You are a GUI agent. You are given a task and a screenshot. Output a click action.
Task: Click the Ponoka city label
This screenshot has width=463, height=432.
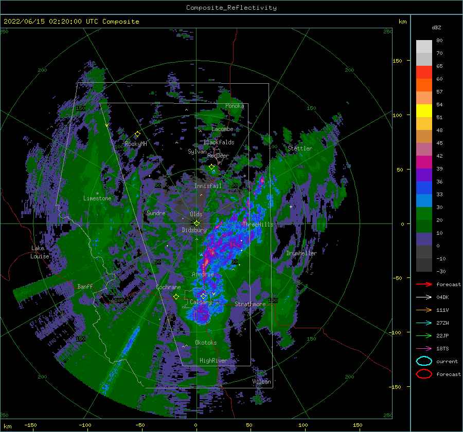(235, 106)
